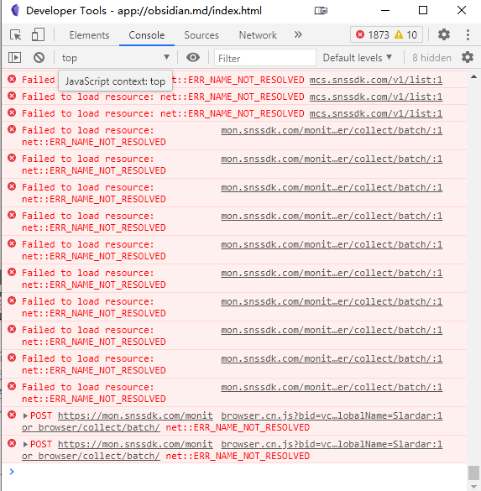Open the Network tab
The width and height of the screenshot is (481, 491).
[258, 35]
